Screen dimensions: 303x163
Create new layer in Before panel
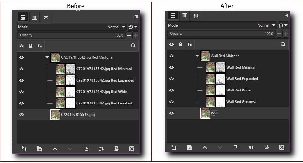pyautogui.click(x=24, y=149)
